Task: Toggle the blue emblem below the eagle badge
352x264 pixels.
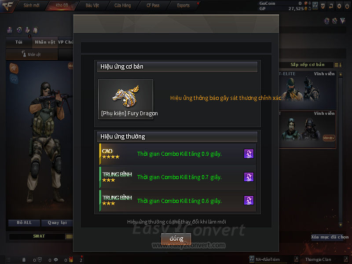Action: click(x=14, y=79)
